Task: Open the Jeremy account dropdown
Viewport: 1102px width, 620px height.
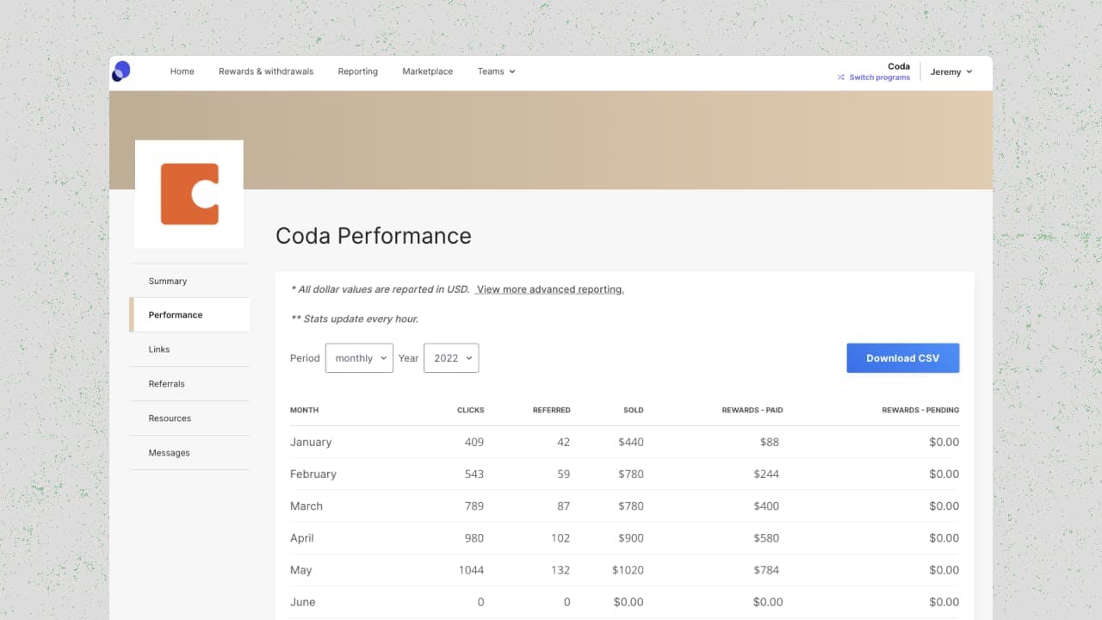Action: [x=951, y=71]
